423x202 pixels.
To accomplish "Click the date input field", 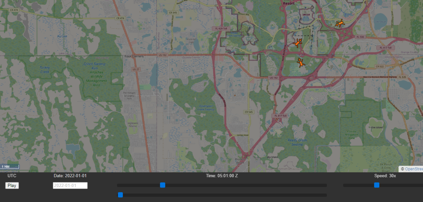I will pos(70,185).
